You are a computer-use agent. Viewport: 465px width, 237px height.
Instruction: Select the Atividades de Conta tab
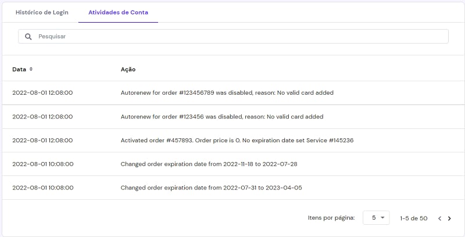(x=118, y=12)
